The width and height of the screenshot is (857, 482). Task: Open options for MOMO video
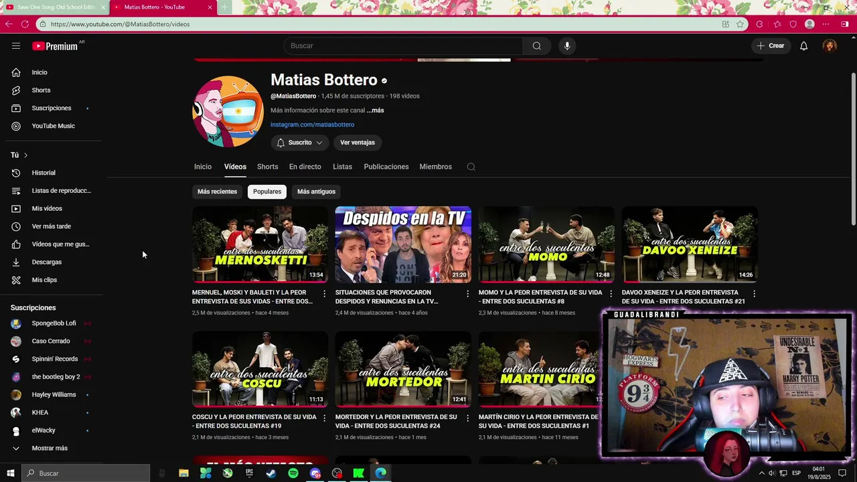click(x=611, y=293)
